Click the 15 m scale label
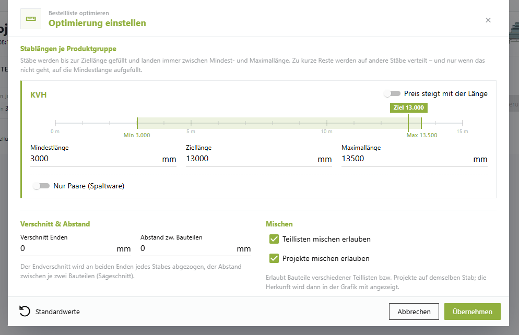The width and height of the screenshot is (519, 335). point(462,131)
